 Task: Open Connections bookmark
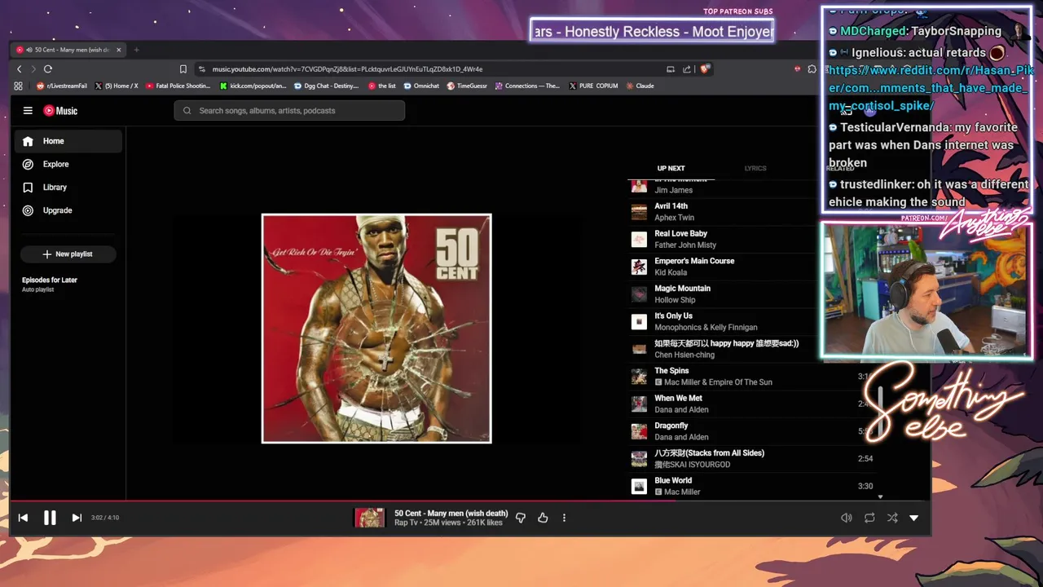point(526,86)
